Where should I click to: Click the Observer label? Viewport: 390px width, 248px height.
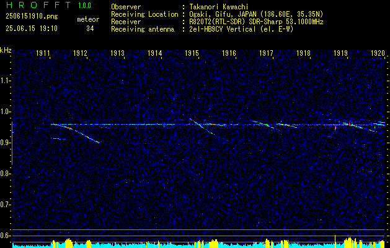[x=126, y=7]
